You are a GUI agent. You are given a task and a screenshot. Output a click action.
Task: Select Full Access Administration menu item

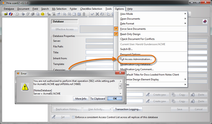[x=136, y=59]
